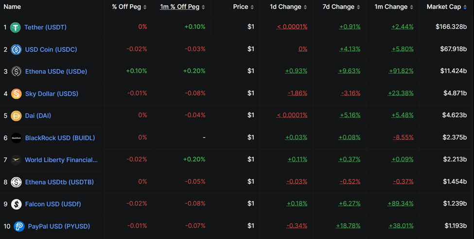
Task: Click BUIDL's $2.375b market cap
Action: [x=455, y=137]
